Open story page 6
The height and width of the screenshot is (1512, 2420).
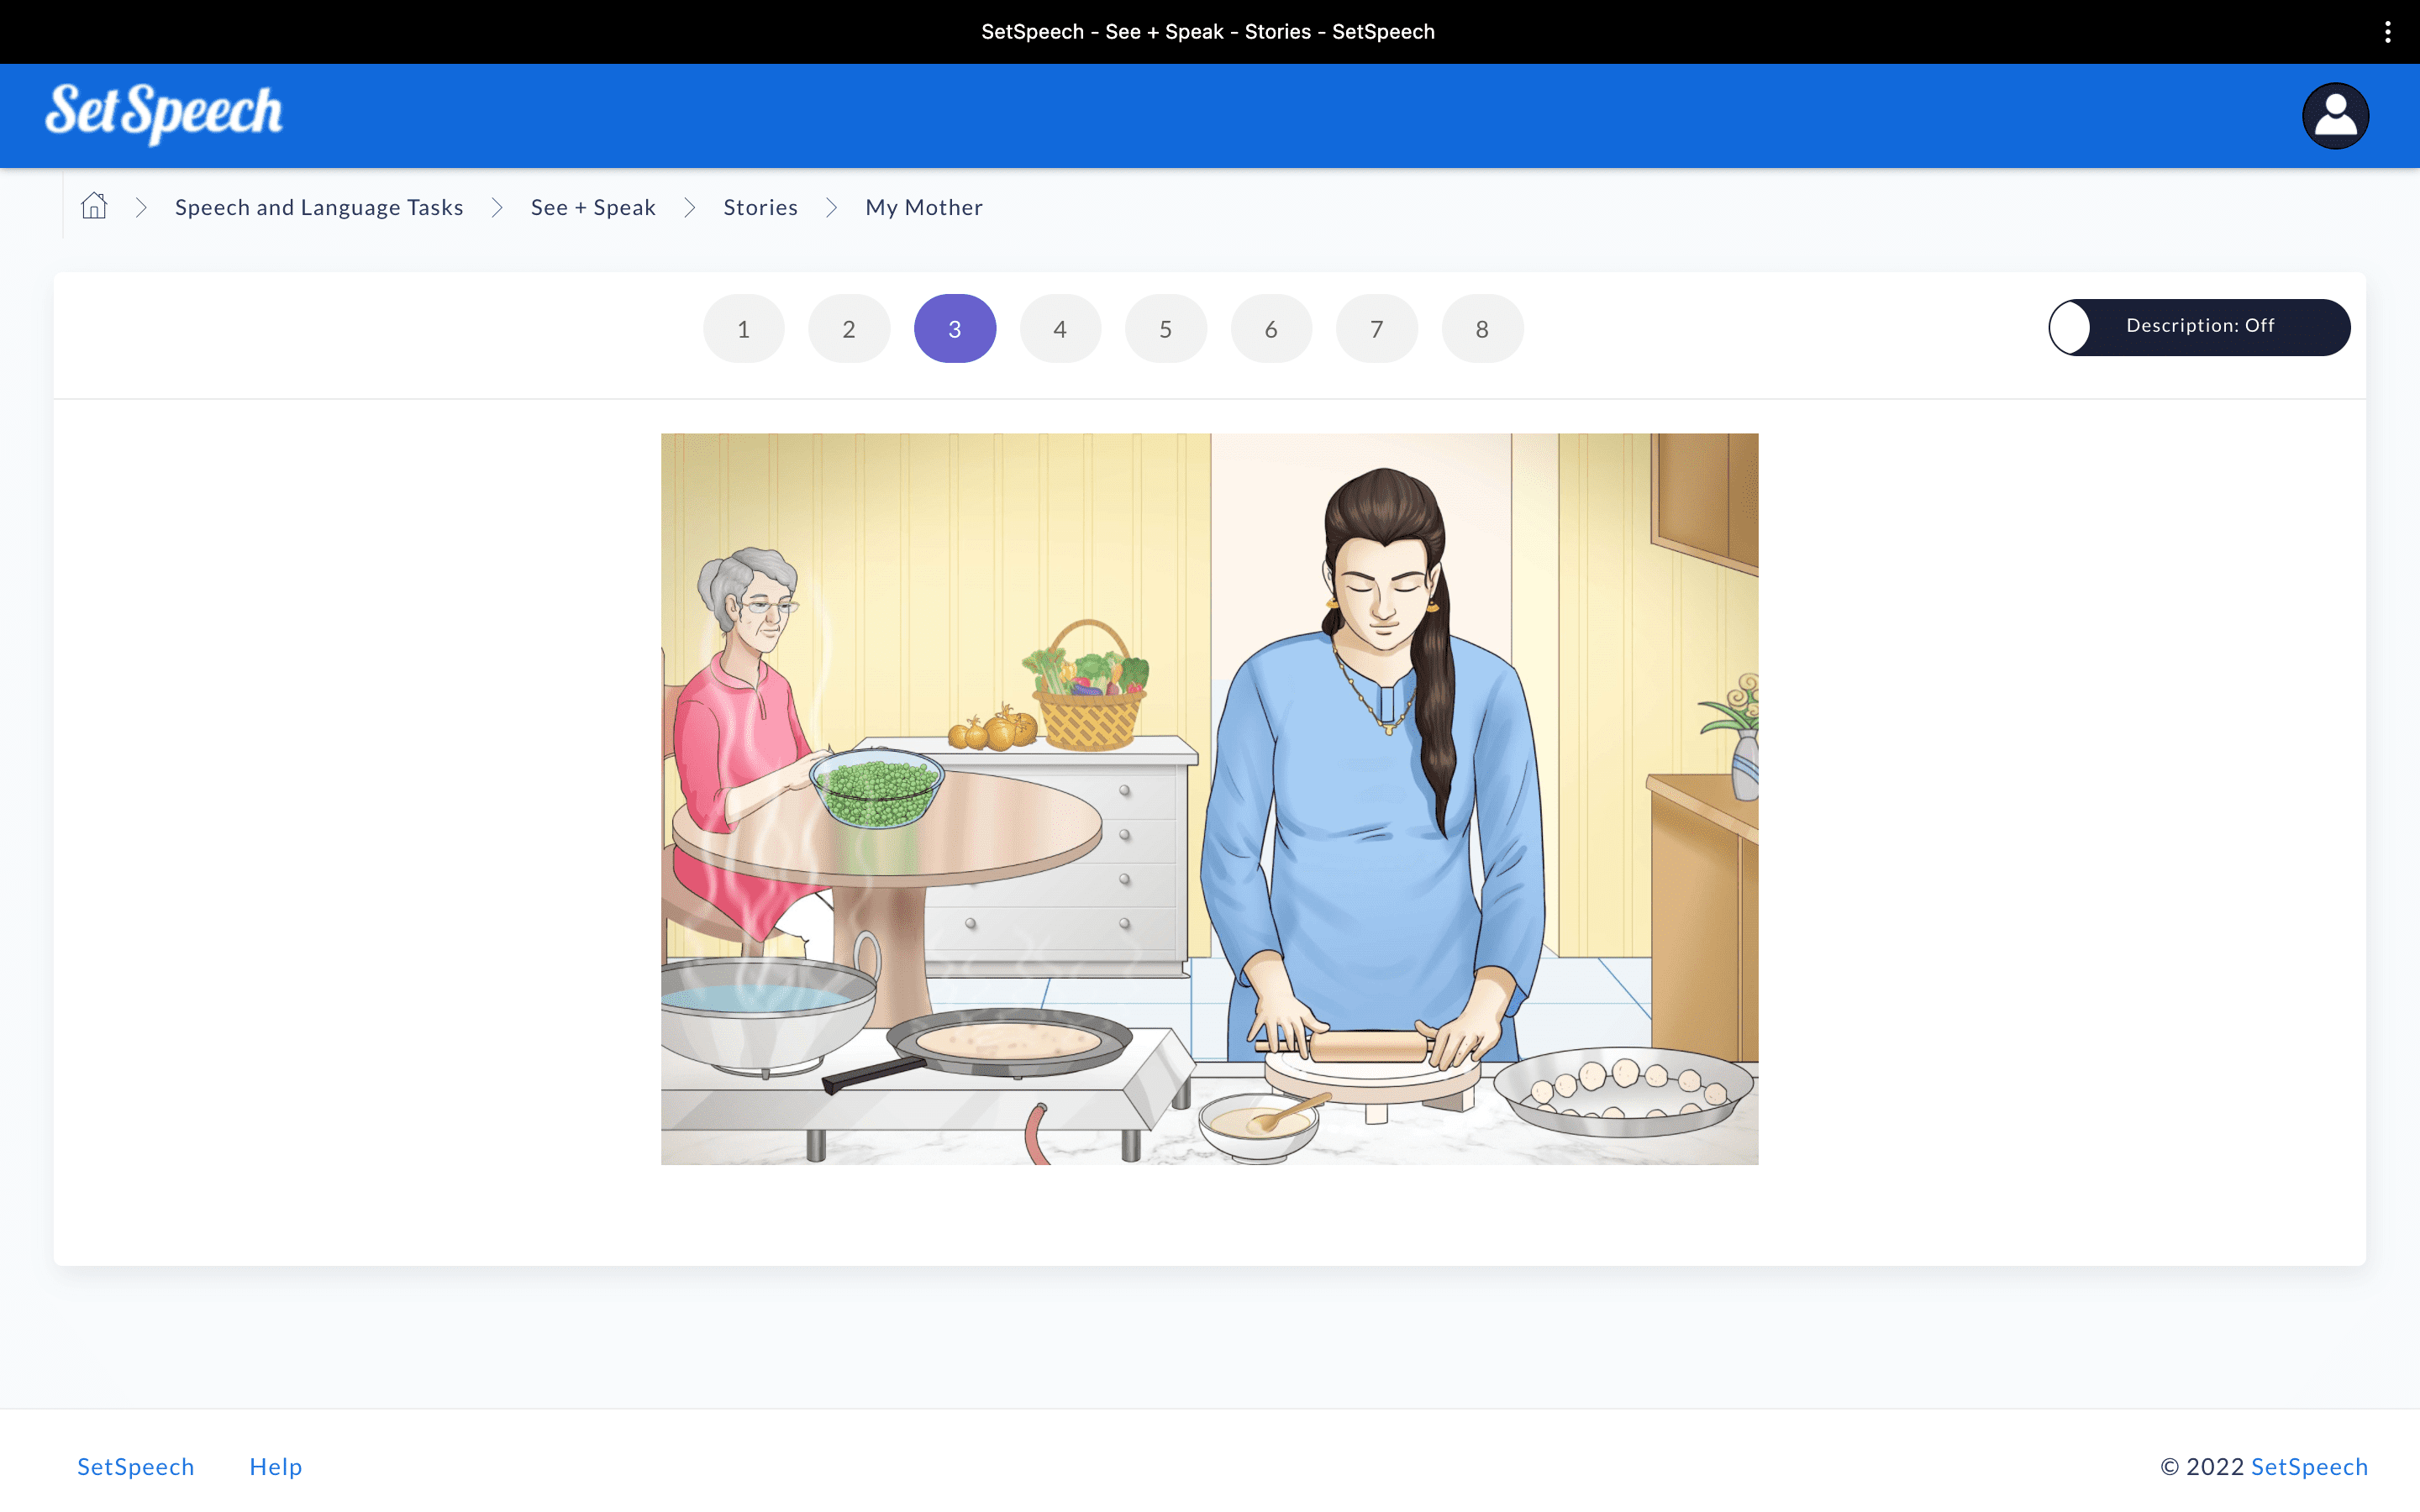(1271, 329)
